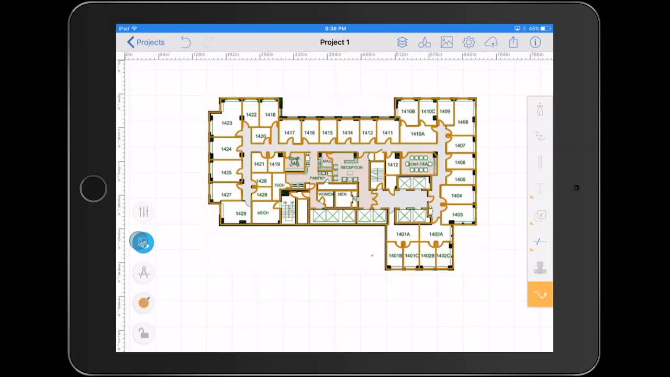The width and height of the screenshot is (670, 377).
Task: Select room 1402A on floor plan
Action: (x=435, y=235)
